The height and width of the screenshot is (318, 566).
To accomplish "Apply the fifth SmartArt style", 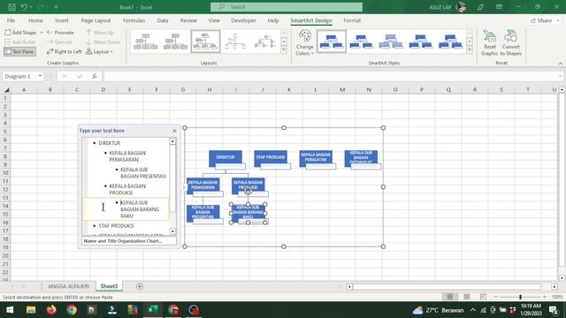I will pos(450,42).
